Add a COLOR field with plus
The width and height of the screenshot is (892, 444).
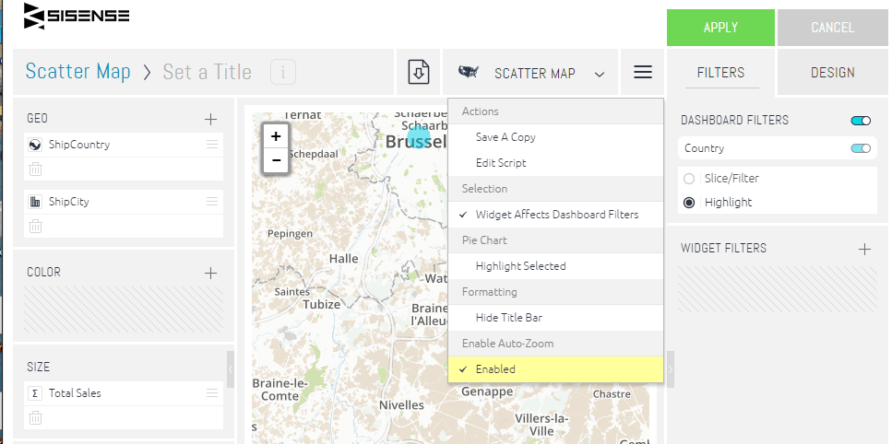pos(210,273)
